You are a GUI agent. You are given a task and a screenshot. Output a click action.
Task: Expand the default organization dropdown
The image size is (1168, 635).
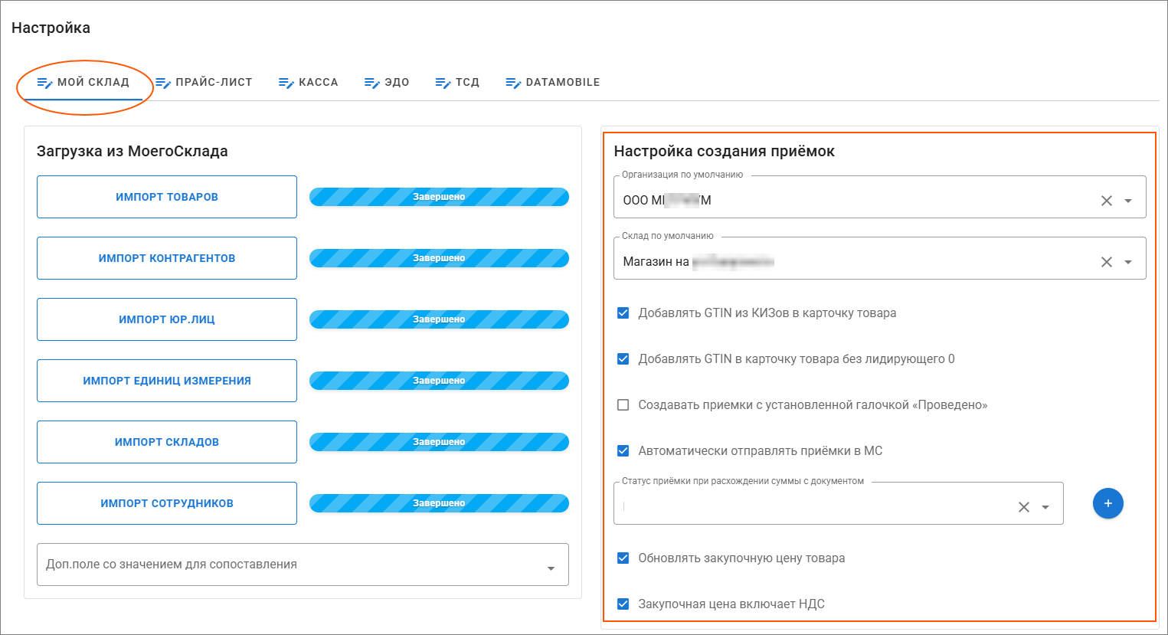click(x=1128, y=201)
